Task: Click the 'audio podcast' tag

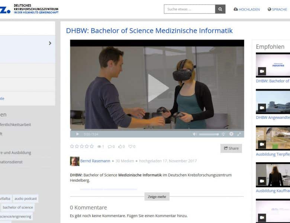Action: coord(26,198)
